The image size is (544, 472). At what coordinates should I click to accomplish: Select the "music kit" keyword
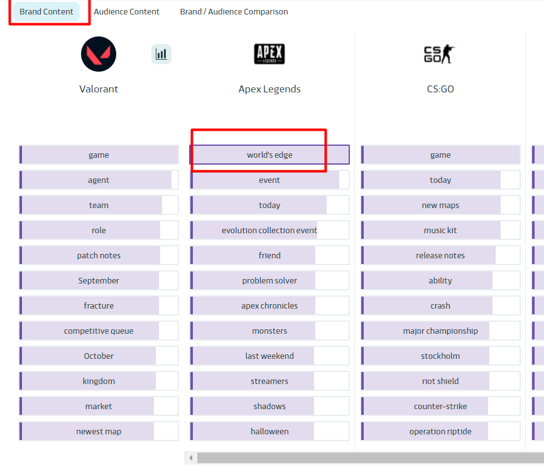(x=440, y=230)
